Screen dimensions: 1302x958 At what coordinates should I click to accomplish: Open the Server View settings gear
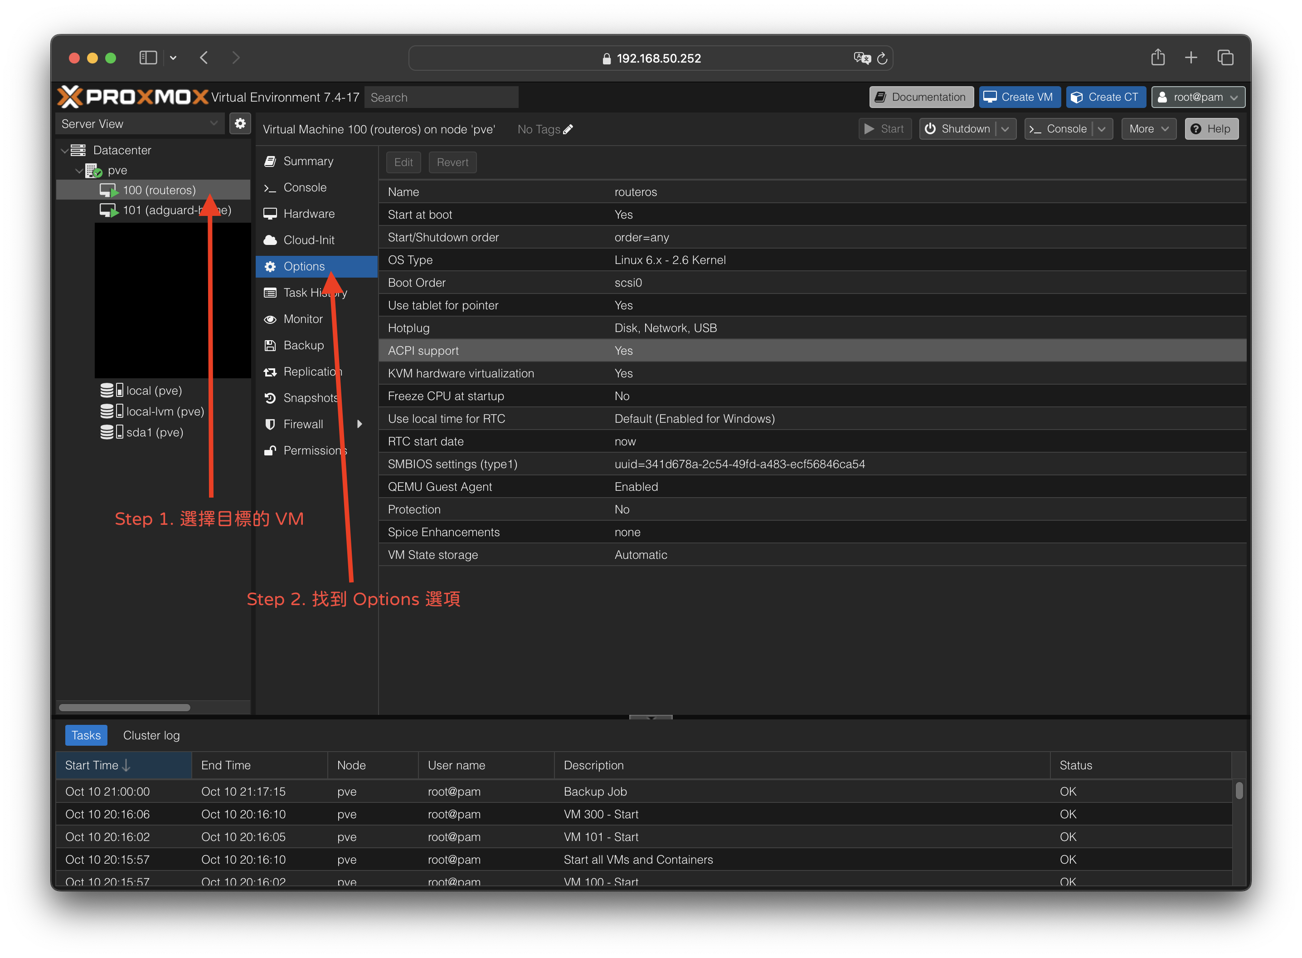[240, 123]
